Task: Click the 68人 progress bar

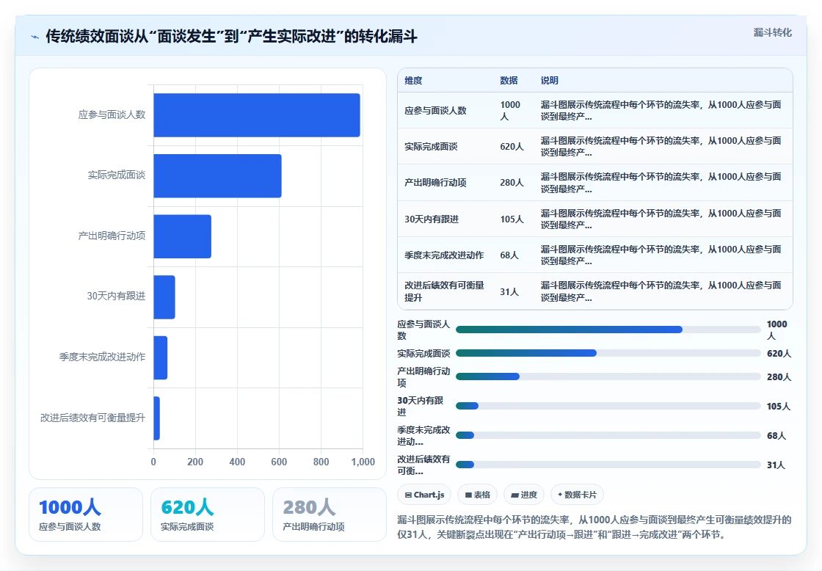Action: click(x=608, y=435)
